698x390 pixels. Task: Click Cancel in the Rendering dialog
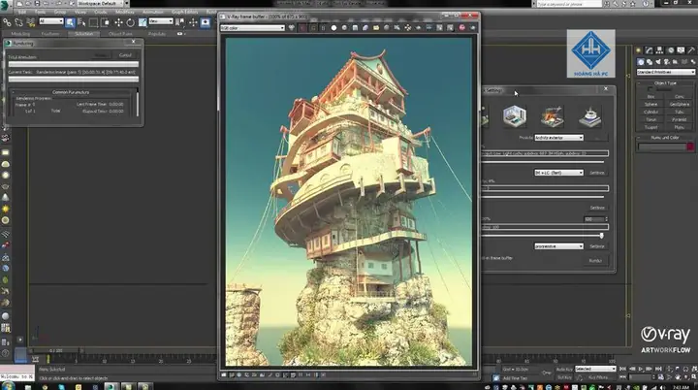pos(125,55)
